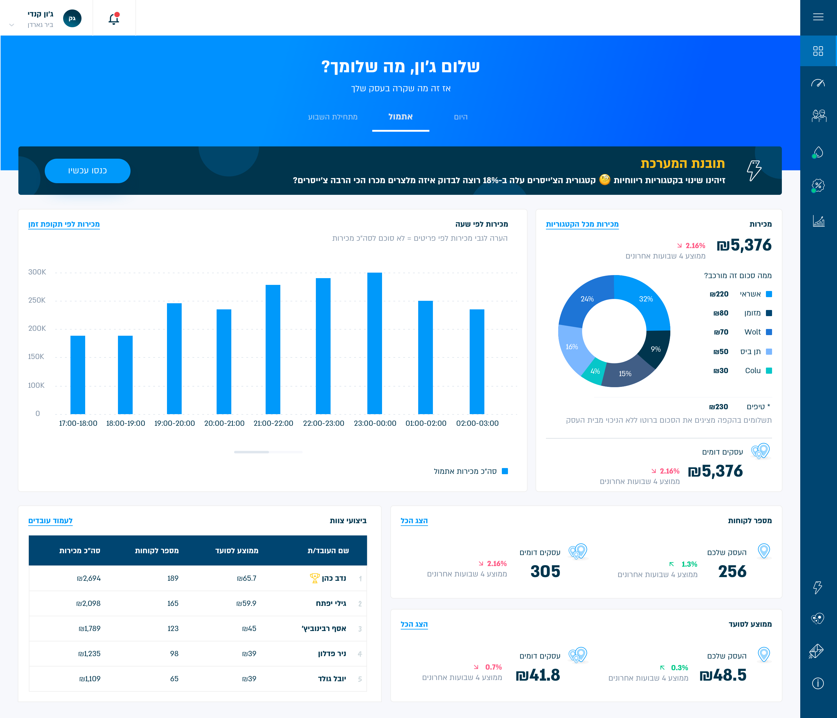Open the water drop sidebar icon
Screen dimensions: 837x718
pyautogui.click(x=818, y=152)
